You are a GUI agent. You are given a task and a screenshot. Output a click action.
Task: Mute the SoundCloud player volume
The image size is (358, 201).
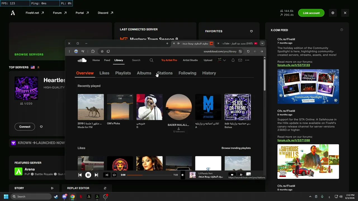click(x=183, y=175)
